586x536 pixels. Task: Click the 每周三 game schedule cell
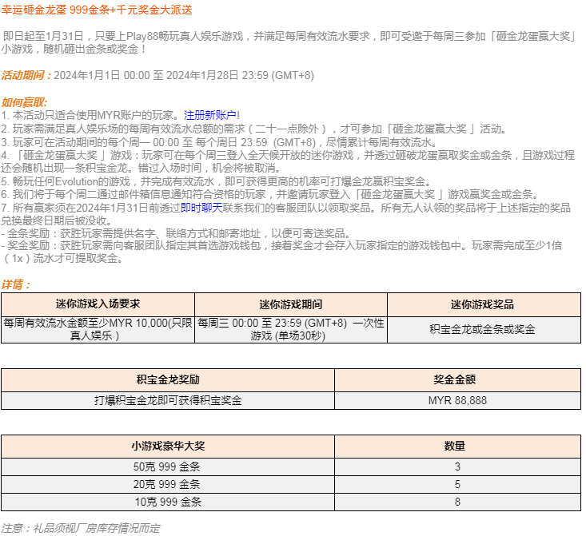(291, 329)
